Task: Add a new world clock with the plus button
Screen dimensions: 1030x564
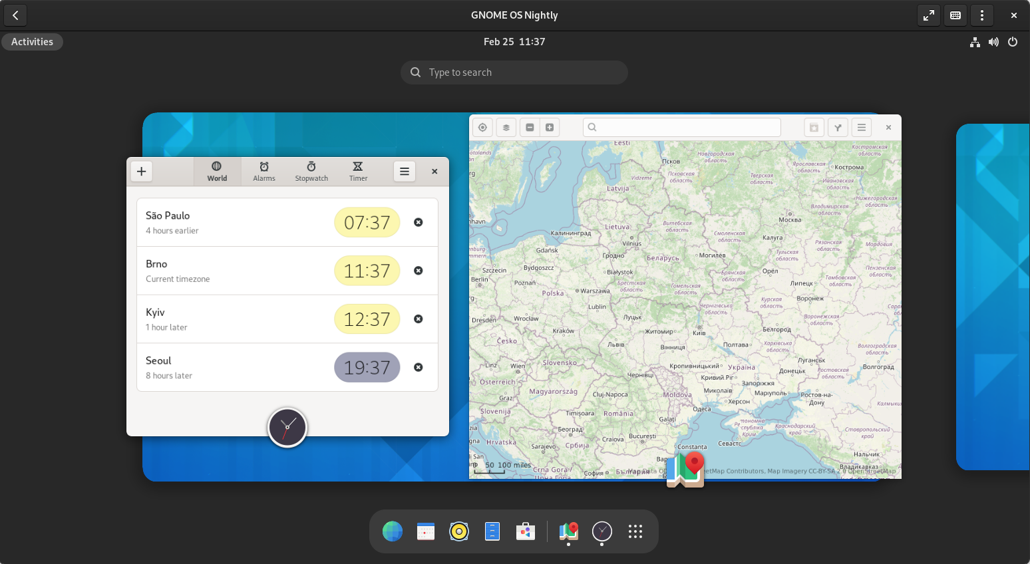Action: (141, 172)
